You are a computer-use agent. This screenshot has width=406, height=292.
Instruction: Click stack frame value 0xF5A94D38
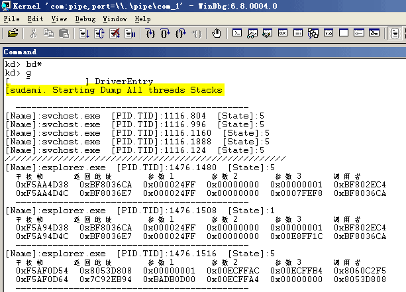[42, 228]
